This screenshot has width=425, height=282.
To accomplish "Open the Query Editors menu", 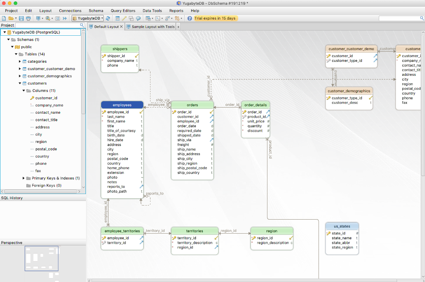I will (x=123, y=10).
